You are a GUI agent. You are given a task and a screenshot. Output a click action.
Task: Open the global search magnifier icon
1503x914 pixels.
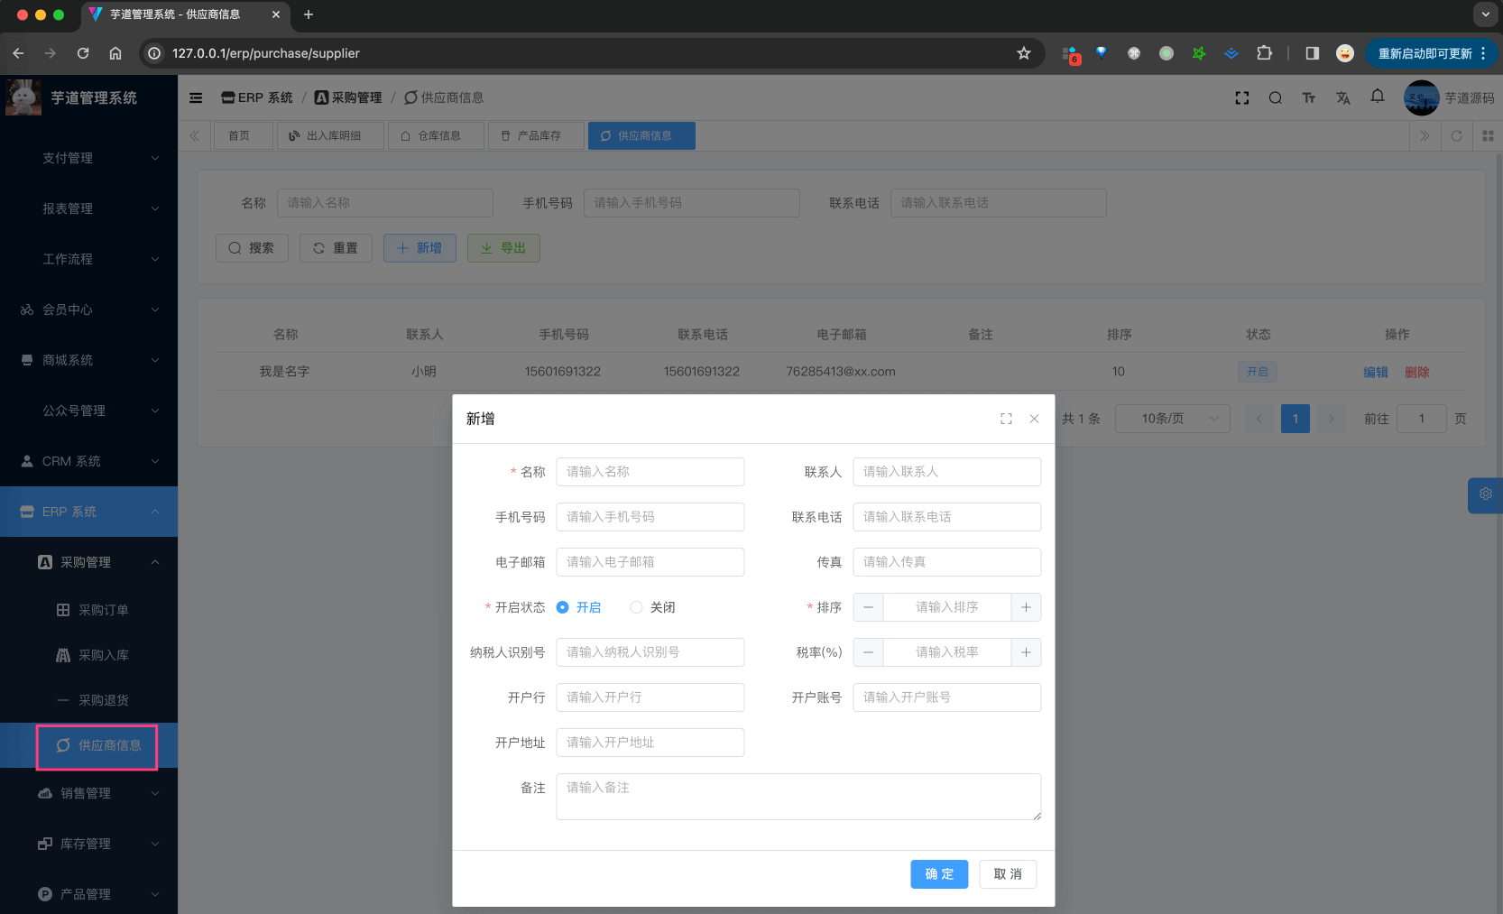[1276, 97]
